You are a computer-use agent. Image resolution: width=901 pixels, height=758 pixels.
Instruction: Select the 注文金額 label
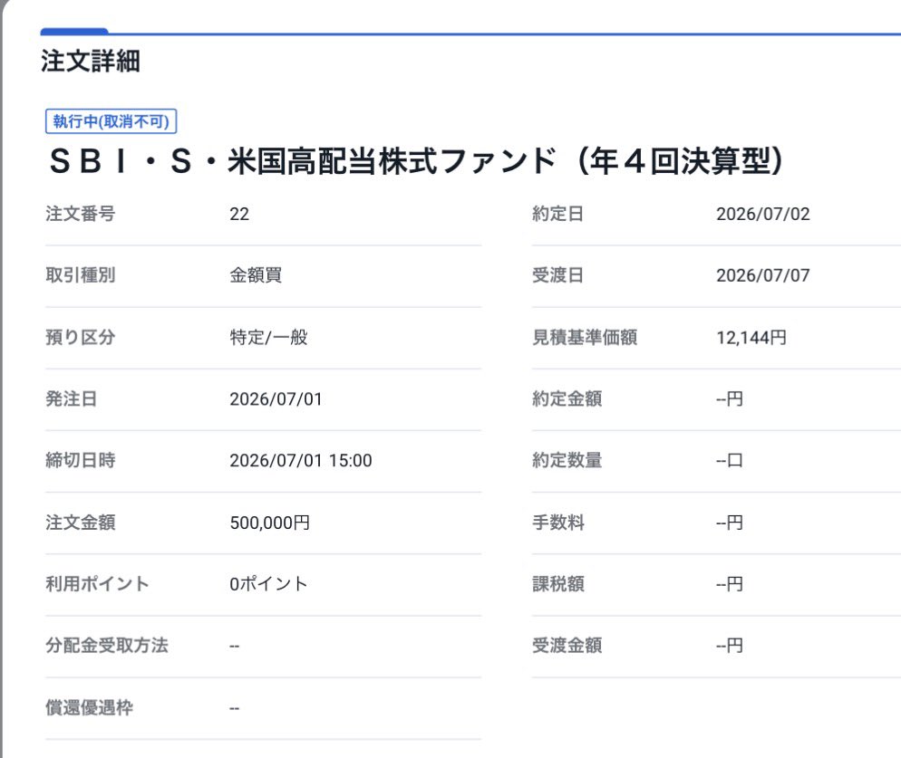[81, 522]
